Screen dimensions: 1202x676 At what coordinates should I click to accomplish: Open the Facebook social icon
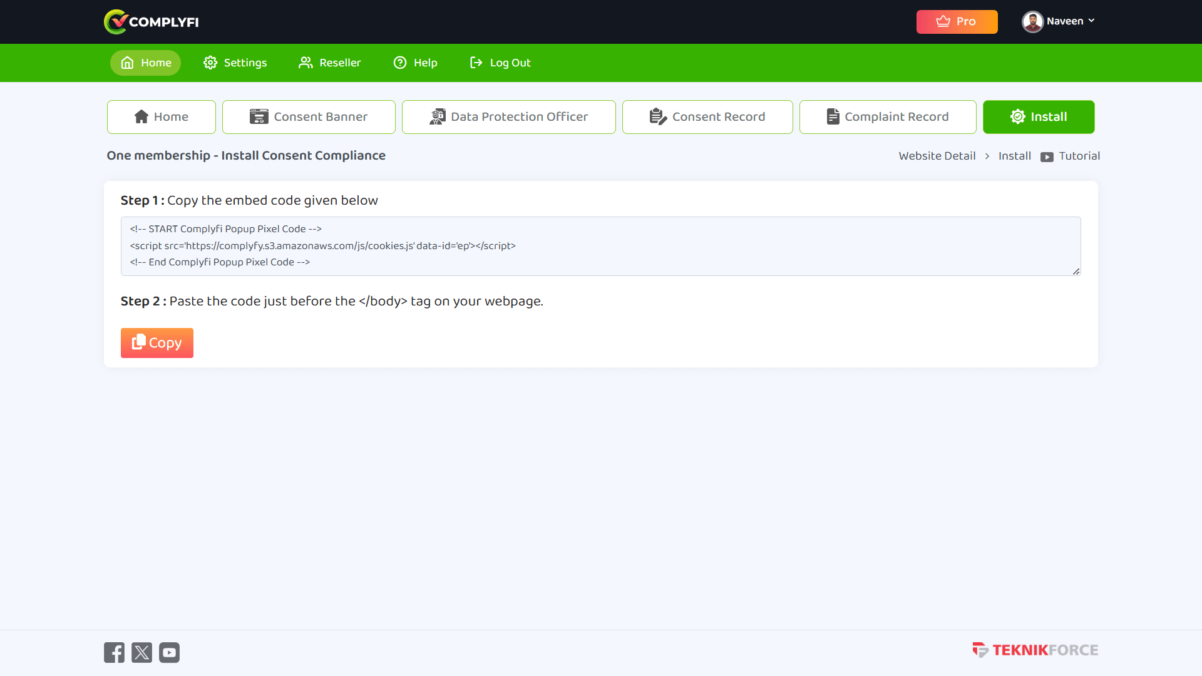[x=114, y=652]
